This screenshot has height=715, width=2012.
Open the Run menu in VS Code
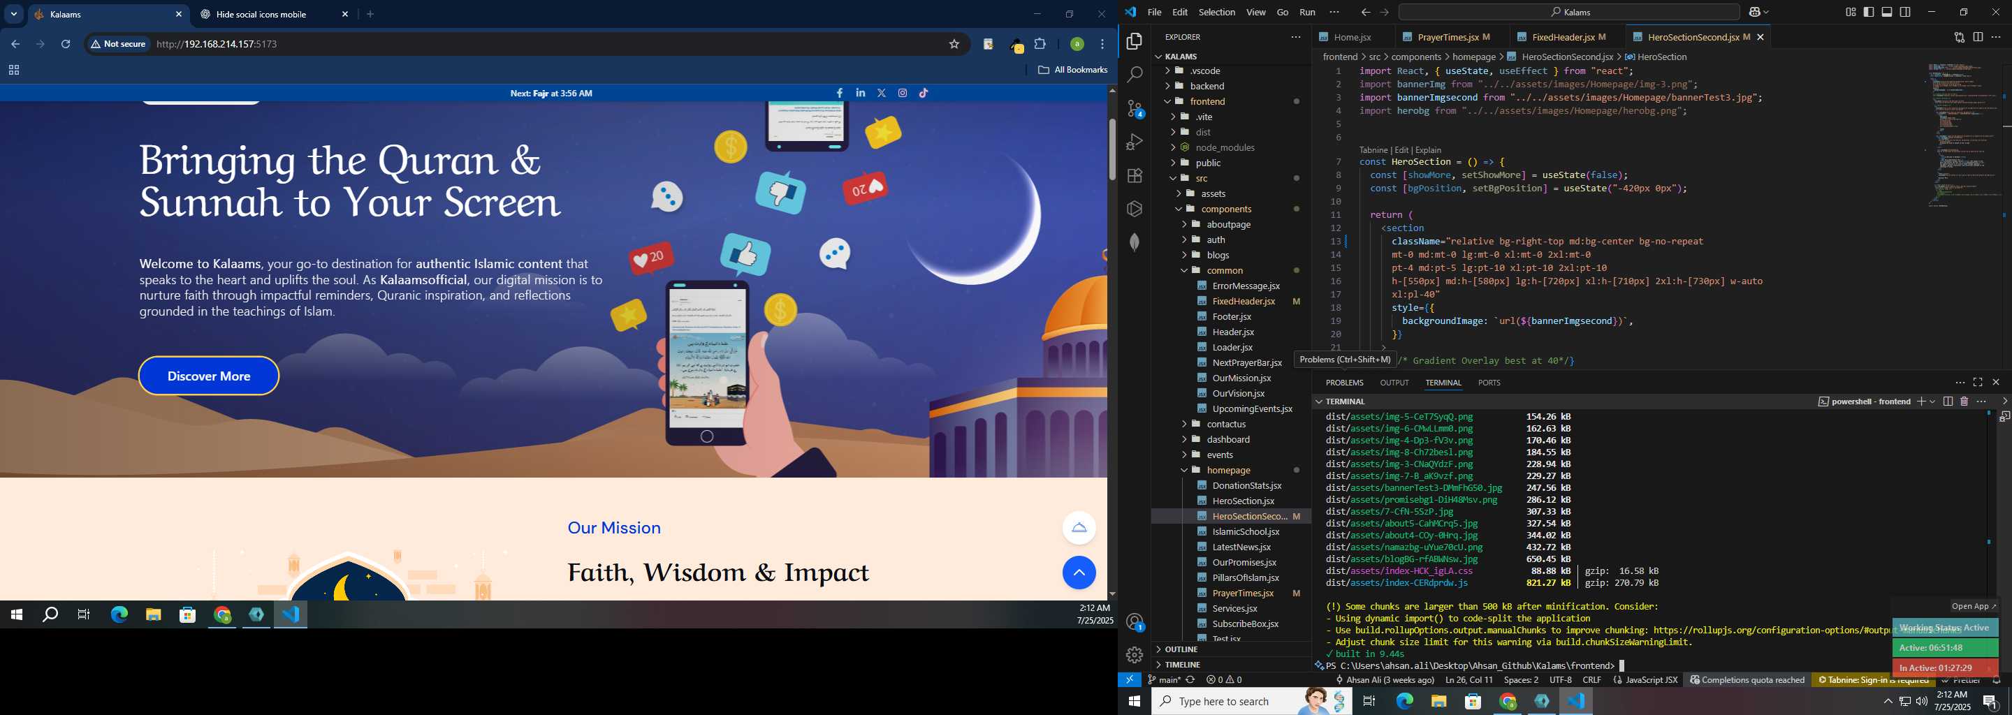[1308, 12]
